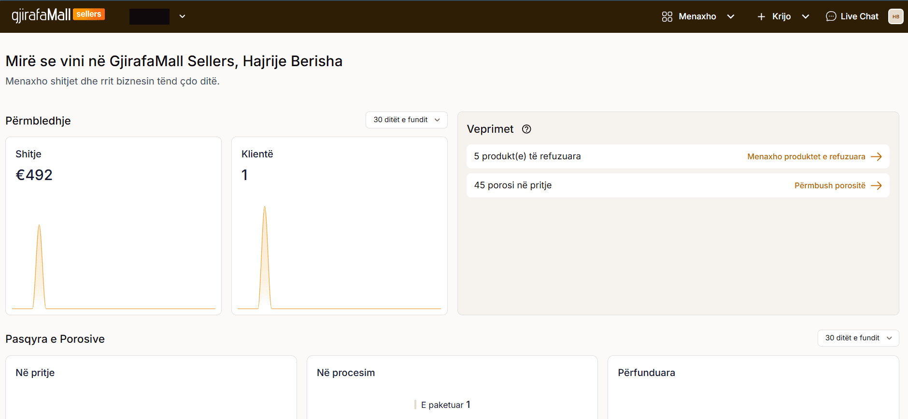Click the 'Në pritje' card title
This screenshot has height=419, width=908.
click(x=35, y=373)
